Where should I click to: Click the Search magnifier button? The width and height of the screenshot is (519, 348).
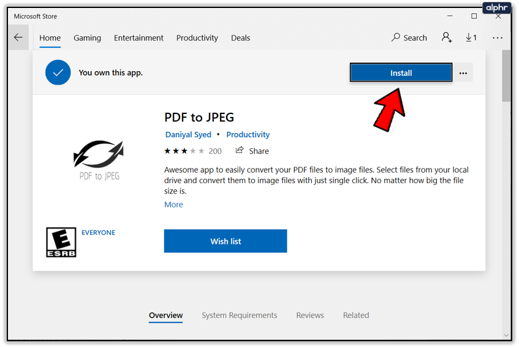tap(409, 38)
